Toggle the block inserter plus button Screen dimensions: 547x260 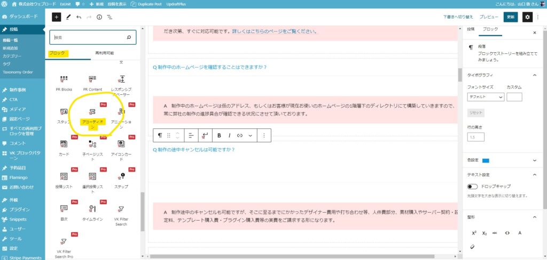point(57,17)
